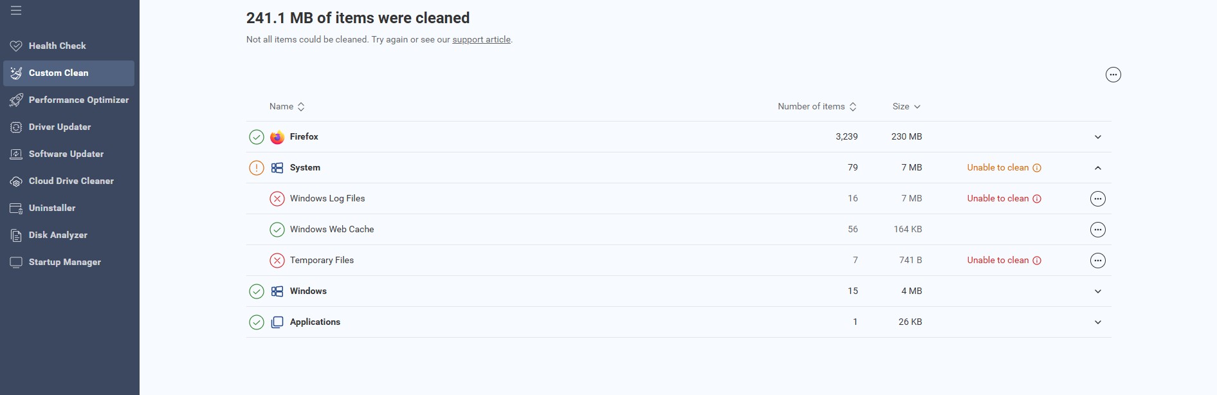Open the hamburger menu icon

tap(16, 10)
